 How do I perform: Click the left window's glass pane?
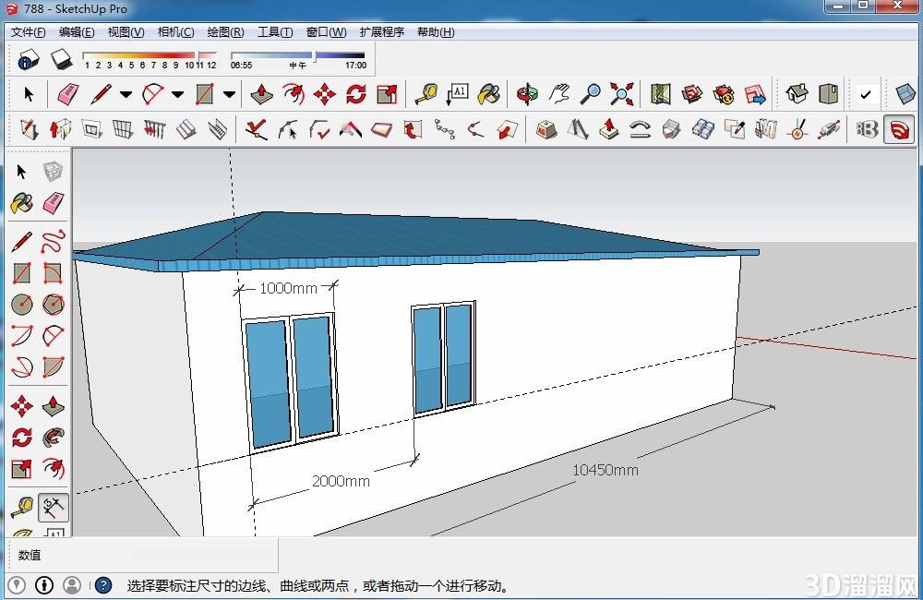click(x=268, y=383)
